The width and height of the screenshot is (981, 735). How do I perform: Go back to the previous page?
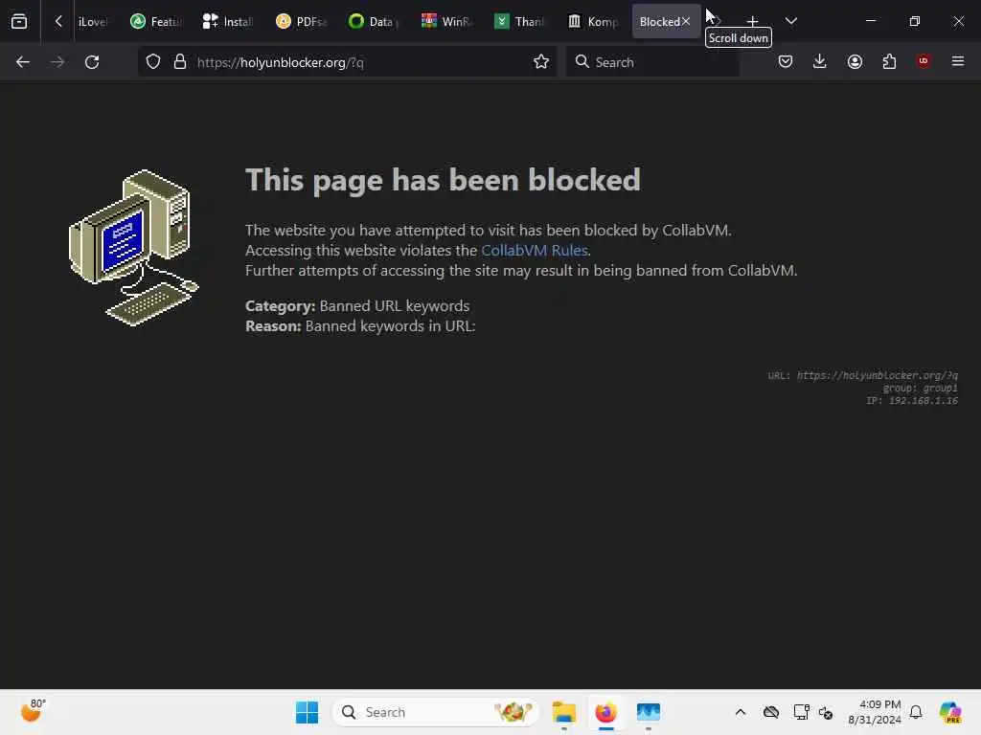pos(23,62)
